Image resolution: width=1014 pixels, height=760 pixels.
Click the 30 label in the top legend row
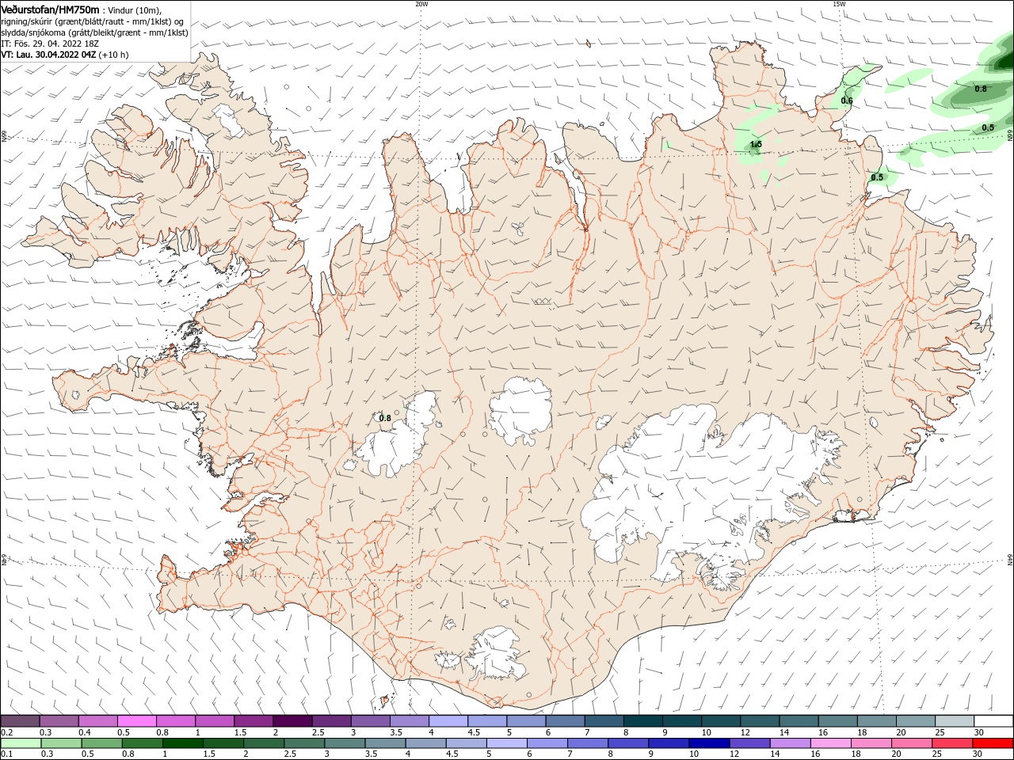pos(979,732)
